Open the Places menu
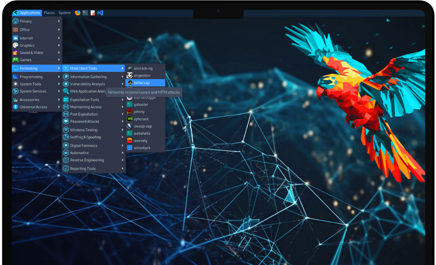Image resolution: width=436 pixels, height=265 pixels. [49, 13]
